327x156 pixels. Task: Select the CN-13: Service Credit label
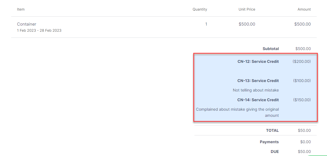point(258,81)
